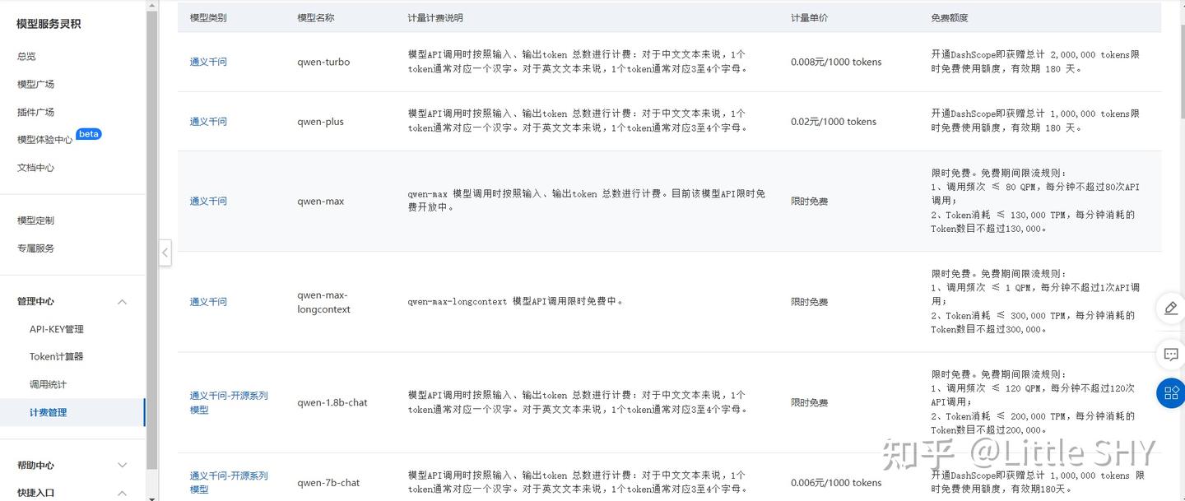Screen dimensions: 1185x501
Task: Open the chat message floating icon
Action: tap(1171, 355)
